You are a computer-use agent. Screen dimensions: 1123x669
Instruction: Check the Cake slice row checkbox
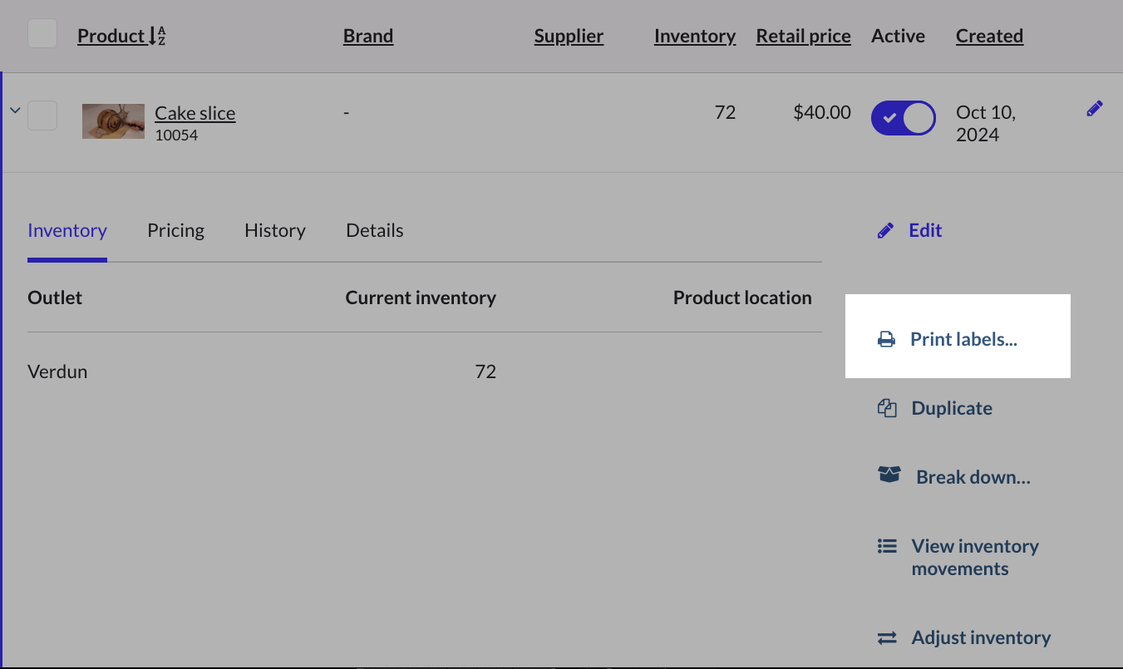coord(42,116)
